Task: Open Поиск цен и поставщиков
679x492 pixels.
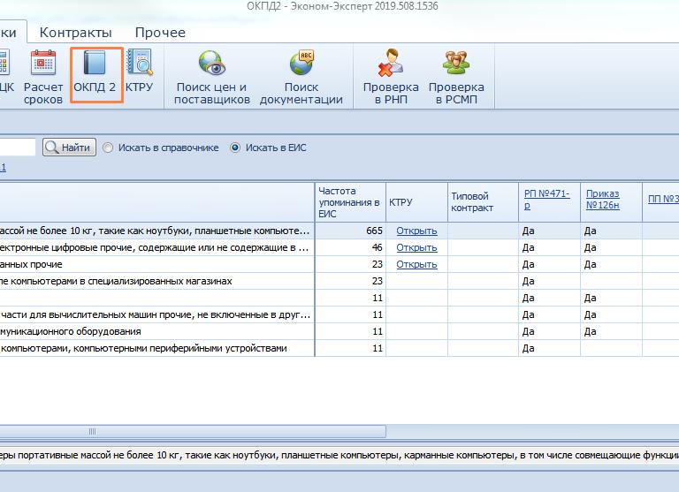Action: click(x=212, y=77)
